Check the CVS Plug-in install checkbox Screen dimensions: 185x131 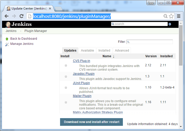tap(66, 65)
